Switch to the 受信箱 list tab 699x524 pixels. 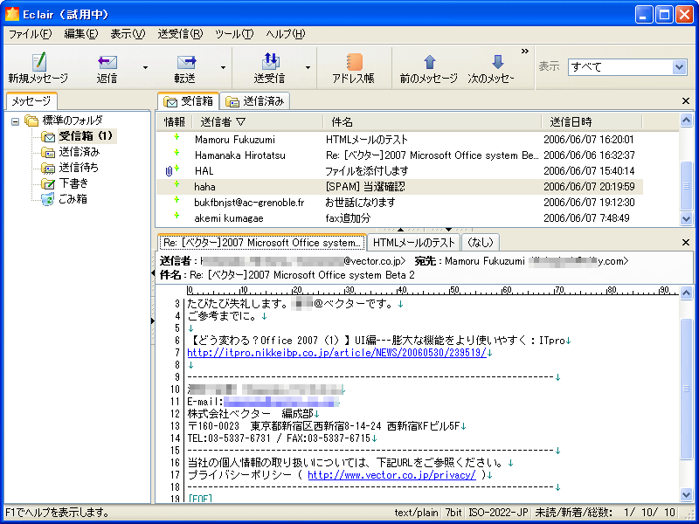pos(188,101)
